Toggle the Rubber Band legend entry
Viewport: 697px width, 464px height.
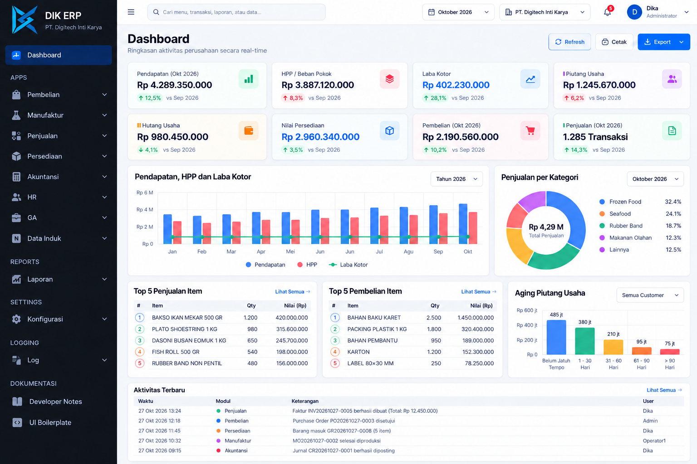[x=640, y=226]
